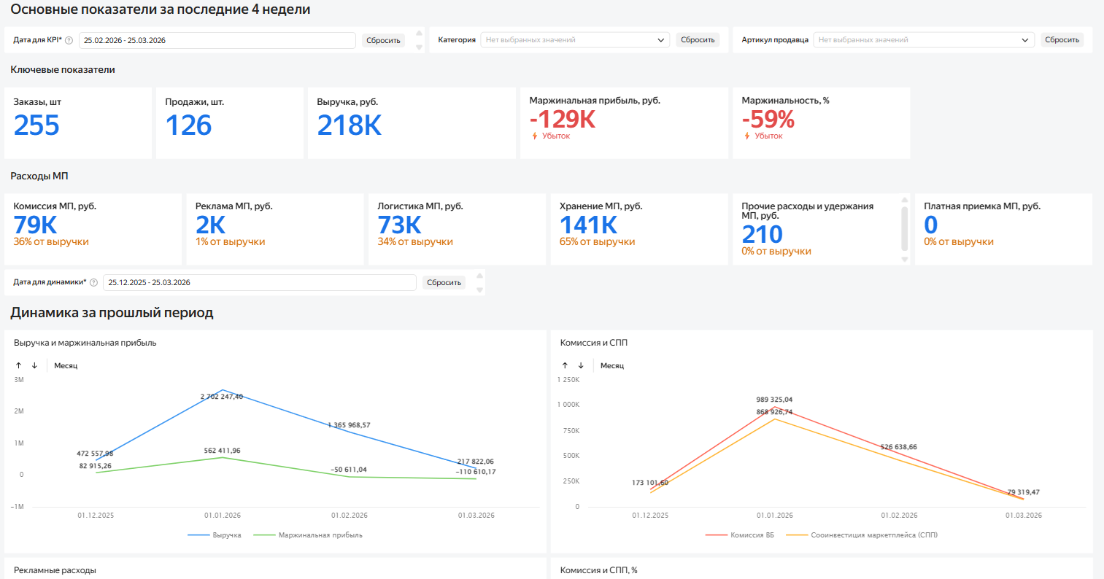This screenshot has height=579, width=1104.
Task: Click the 34% от выручки caption
Action: coord(415,242)
